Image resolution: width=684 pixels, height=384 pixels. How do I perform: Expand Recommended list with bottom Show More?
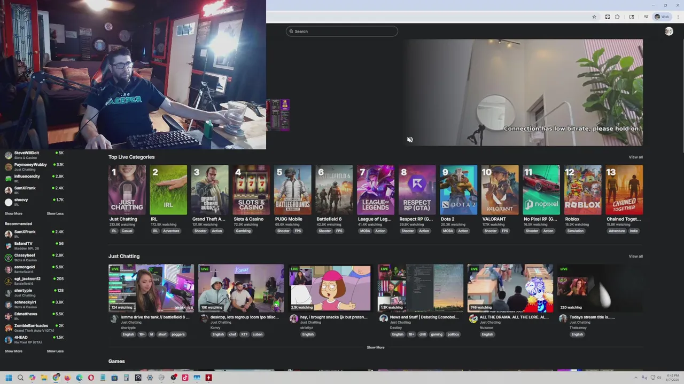coord(13,351)
